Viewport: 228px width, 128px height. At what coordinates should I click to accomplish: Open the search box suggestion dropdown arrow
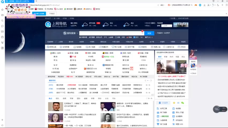point(142,33)
